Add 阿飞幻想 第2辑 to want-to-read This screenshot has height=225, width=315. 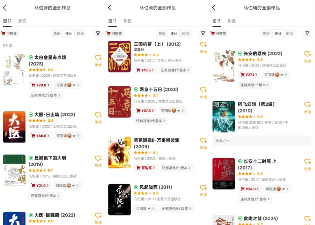coord(308,108)
